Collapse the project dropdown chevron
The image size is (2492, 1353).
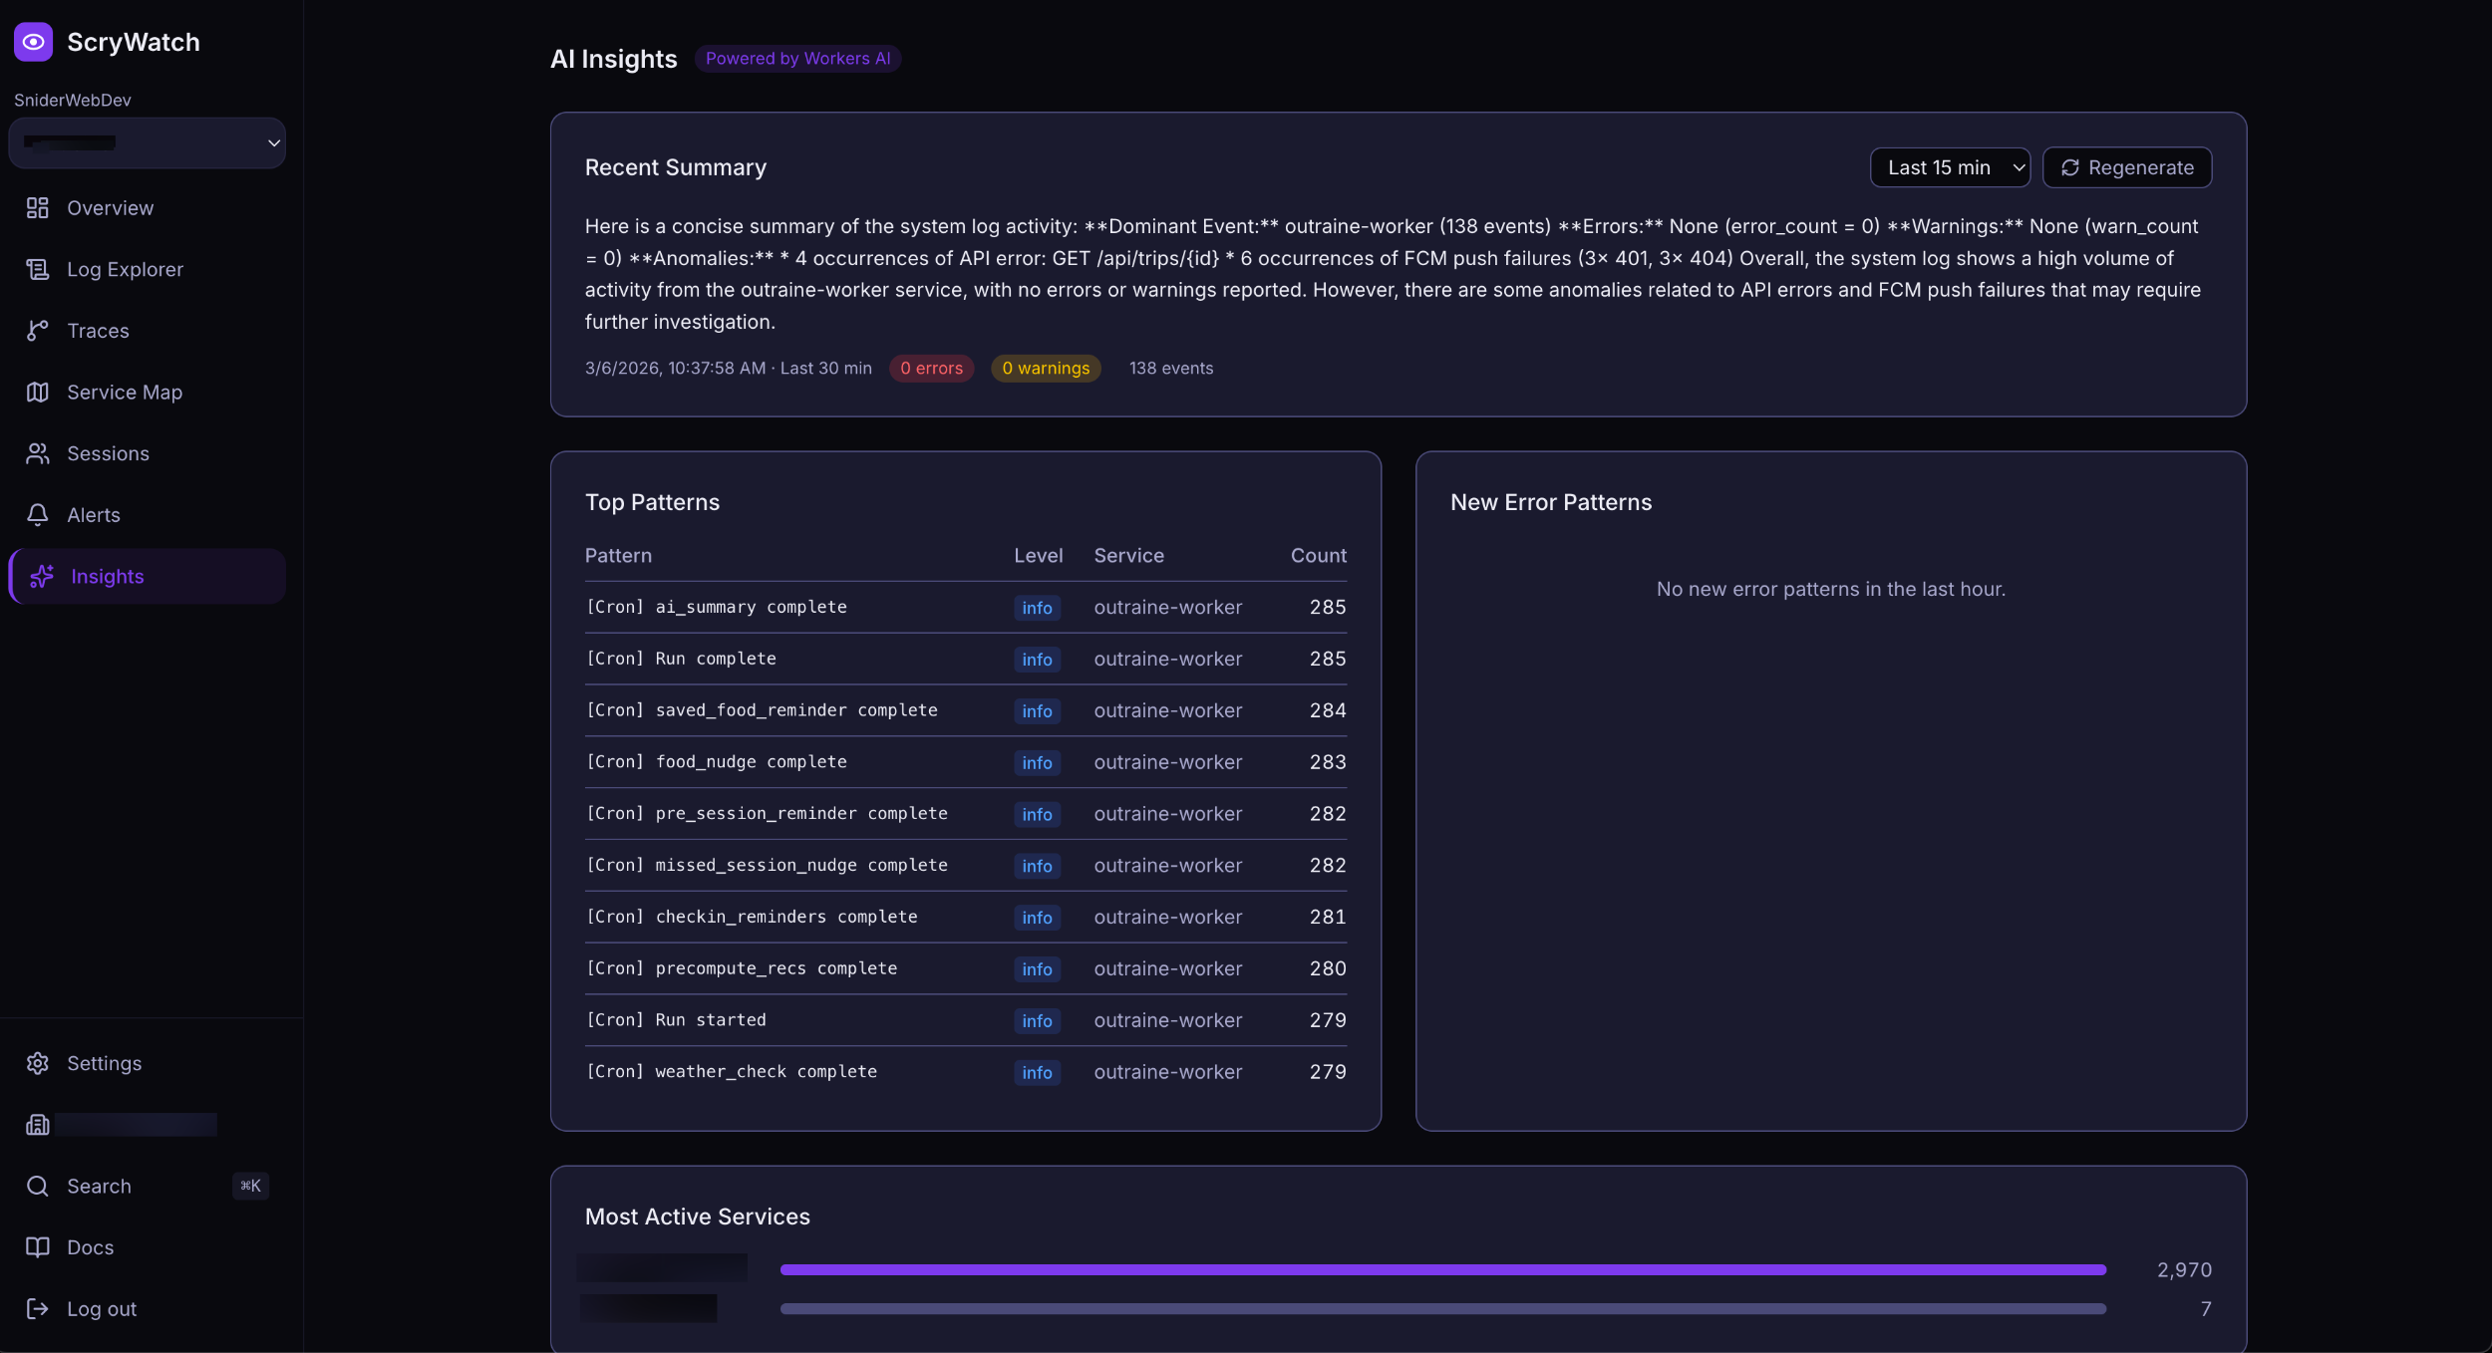coord(273,142)
